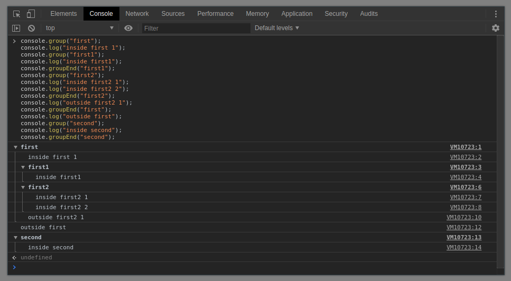Open source link VM10723:1
Viewport: 511px width, 281px height.
(466, 147)
